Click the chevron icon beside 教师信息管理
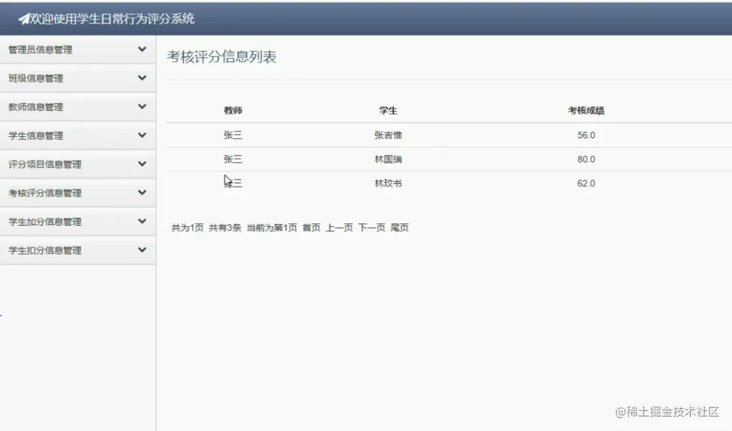Viewport: 732px width, 431px height. tap(142, 106)
